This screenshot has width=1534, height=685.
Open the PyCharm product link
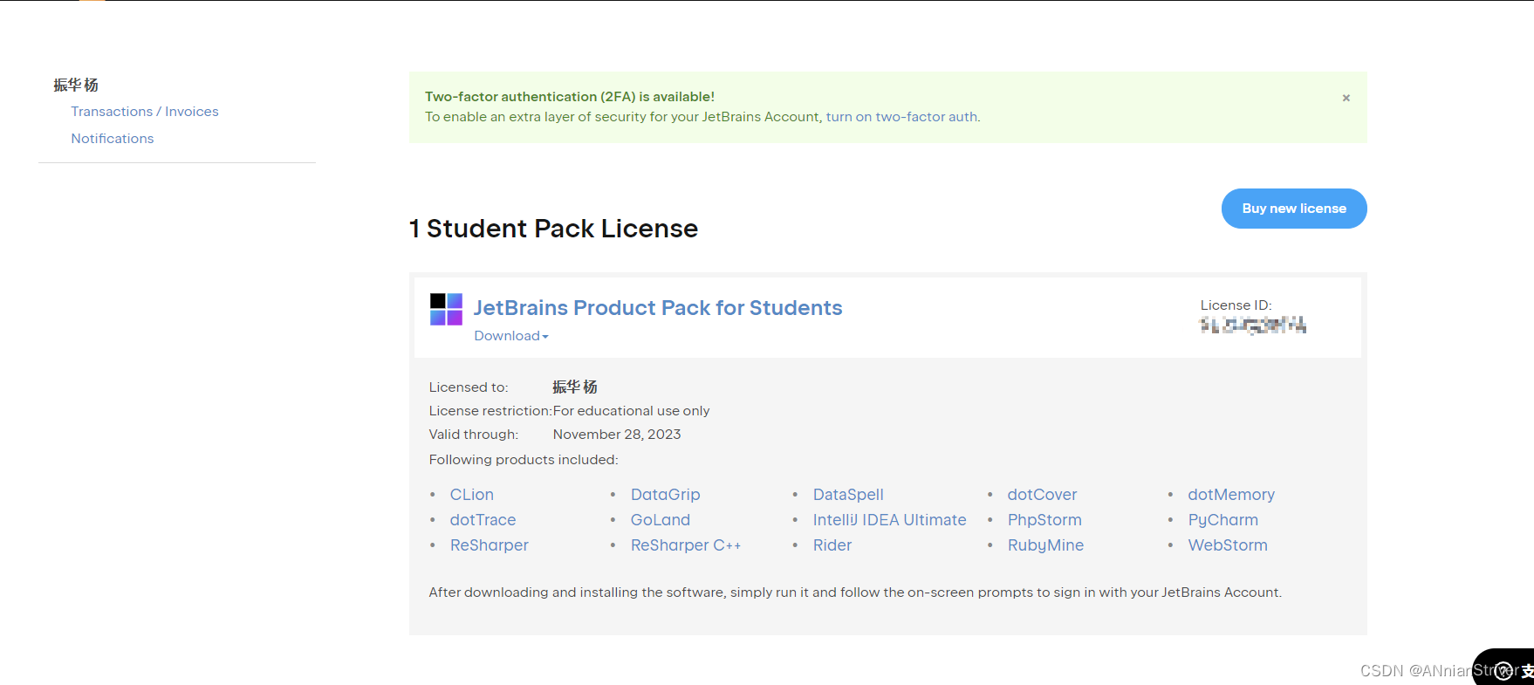pos(1223,520)
